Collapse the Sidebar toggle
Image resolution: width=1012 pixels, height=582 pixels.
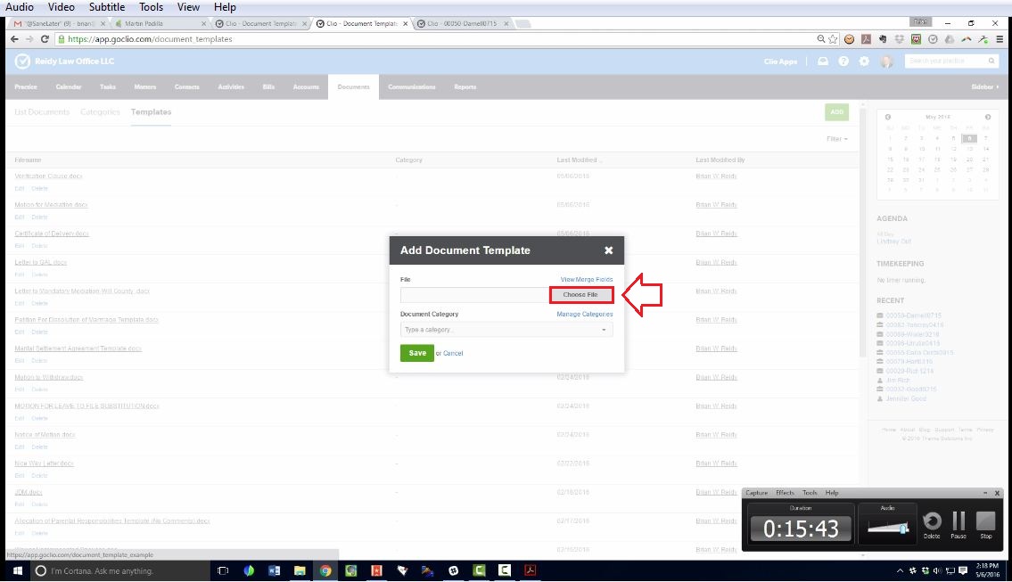click(985, 87)
